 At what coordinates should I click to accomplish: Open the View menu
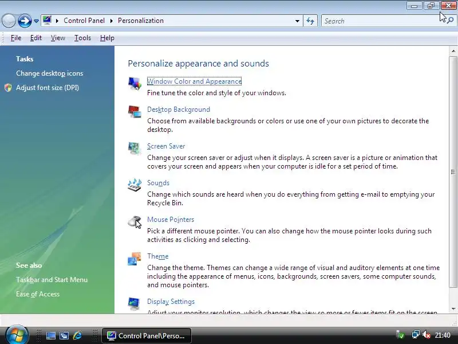tap(58, 38)
